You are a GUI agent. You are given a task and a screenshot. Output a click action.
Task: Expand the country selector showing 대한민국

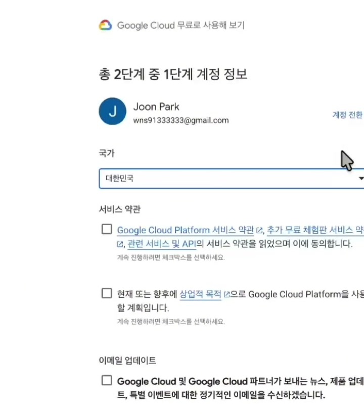tap(227, 178)
